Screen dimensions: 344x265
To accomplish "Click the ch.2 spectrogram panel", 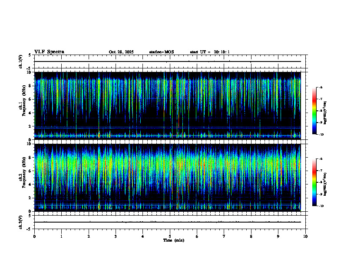I will click(x=168, y=178).
